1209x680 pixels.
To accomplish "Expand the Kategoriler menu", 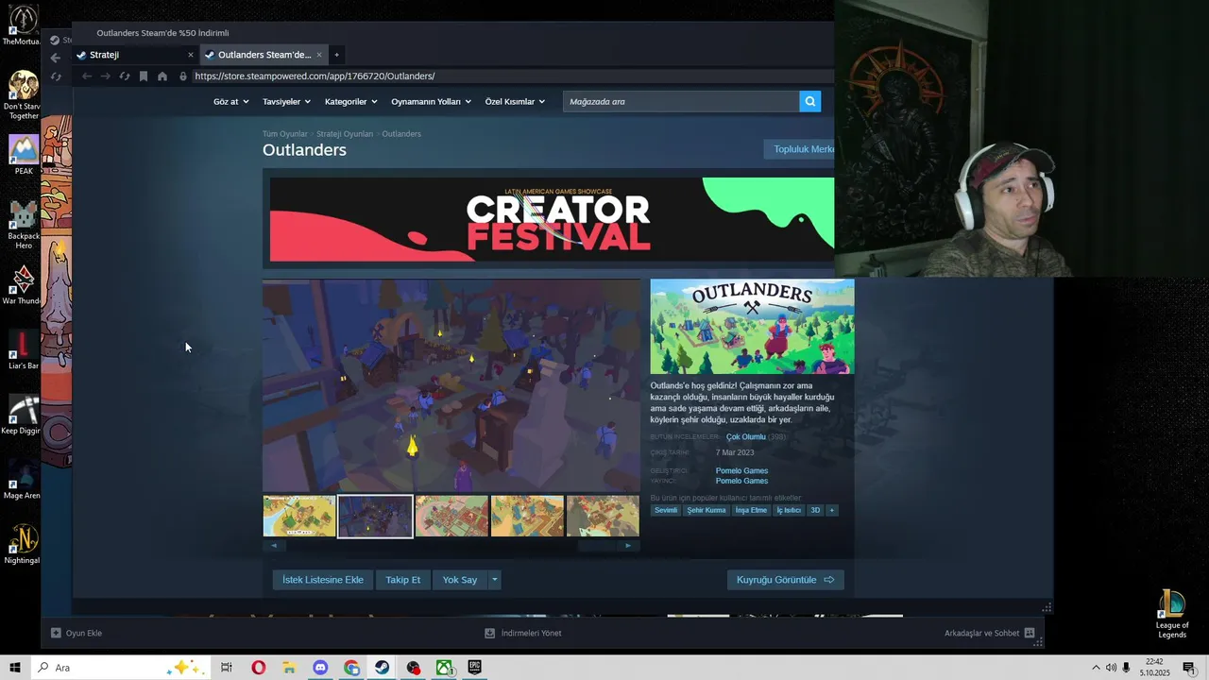I will coord(350,101).
